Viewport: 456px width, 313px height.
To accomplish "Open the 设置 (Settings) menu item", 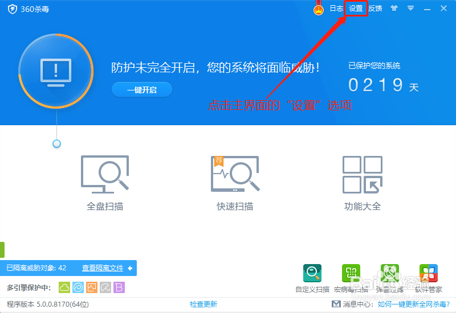I will coord(356,9).
